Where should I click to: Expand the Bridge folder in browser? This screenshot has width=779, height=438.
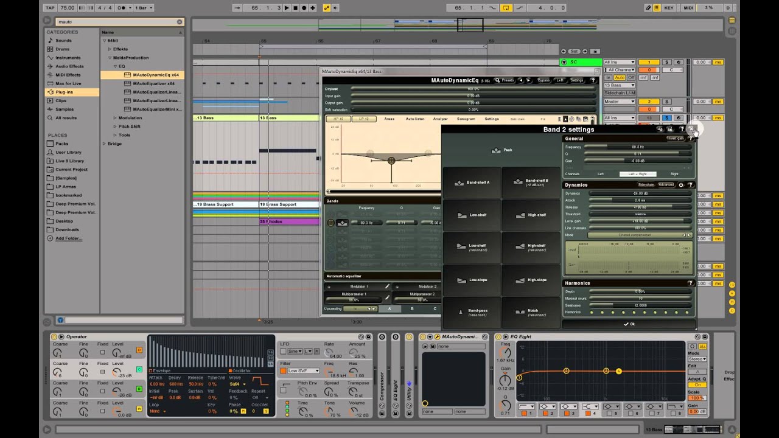pos(104,144)
